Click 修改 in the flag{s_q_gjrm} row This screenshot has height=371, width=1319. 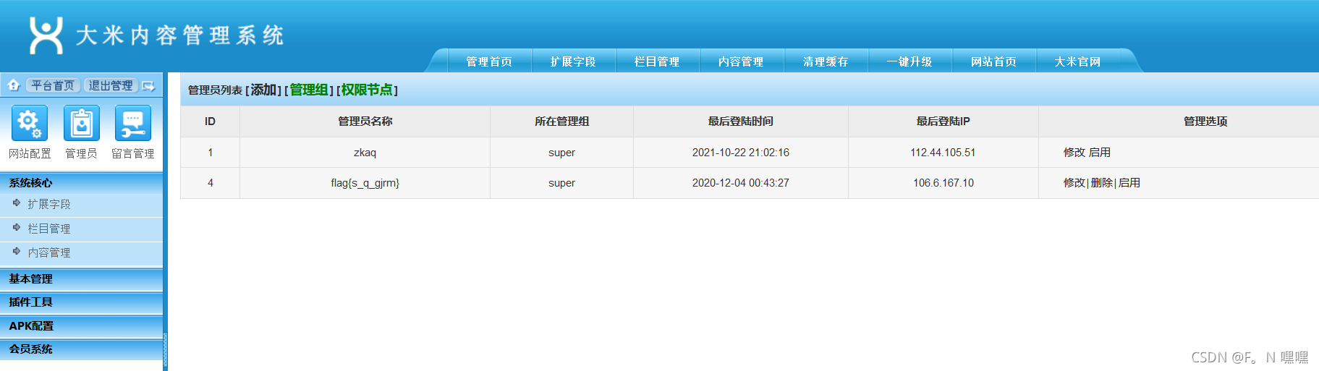coord(1074,183)
